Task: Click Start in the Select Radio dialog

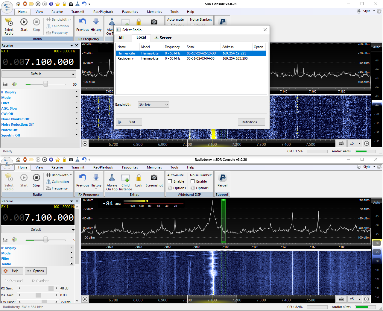Action: pos(129,122)
